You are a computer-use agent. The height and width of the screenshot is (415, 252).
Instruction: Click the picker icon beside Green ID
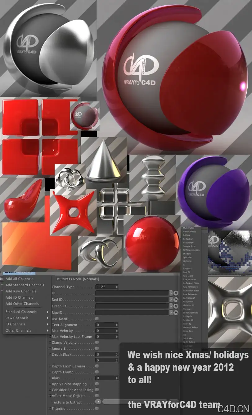[x=176, y=306]
